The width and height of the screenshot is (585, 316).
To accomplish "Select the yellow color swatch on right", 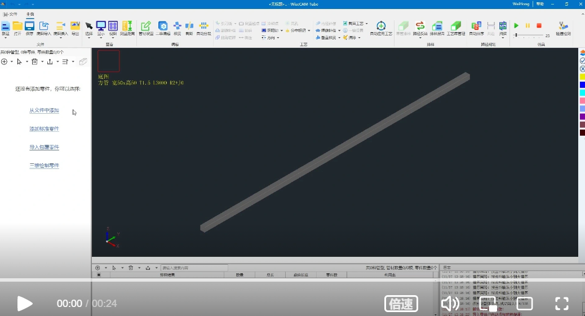I will click(x=582, y=77).
